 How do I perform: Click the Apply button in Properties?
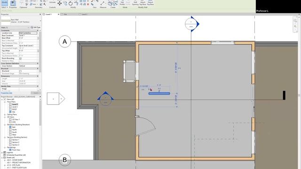point(36,93)
